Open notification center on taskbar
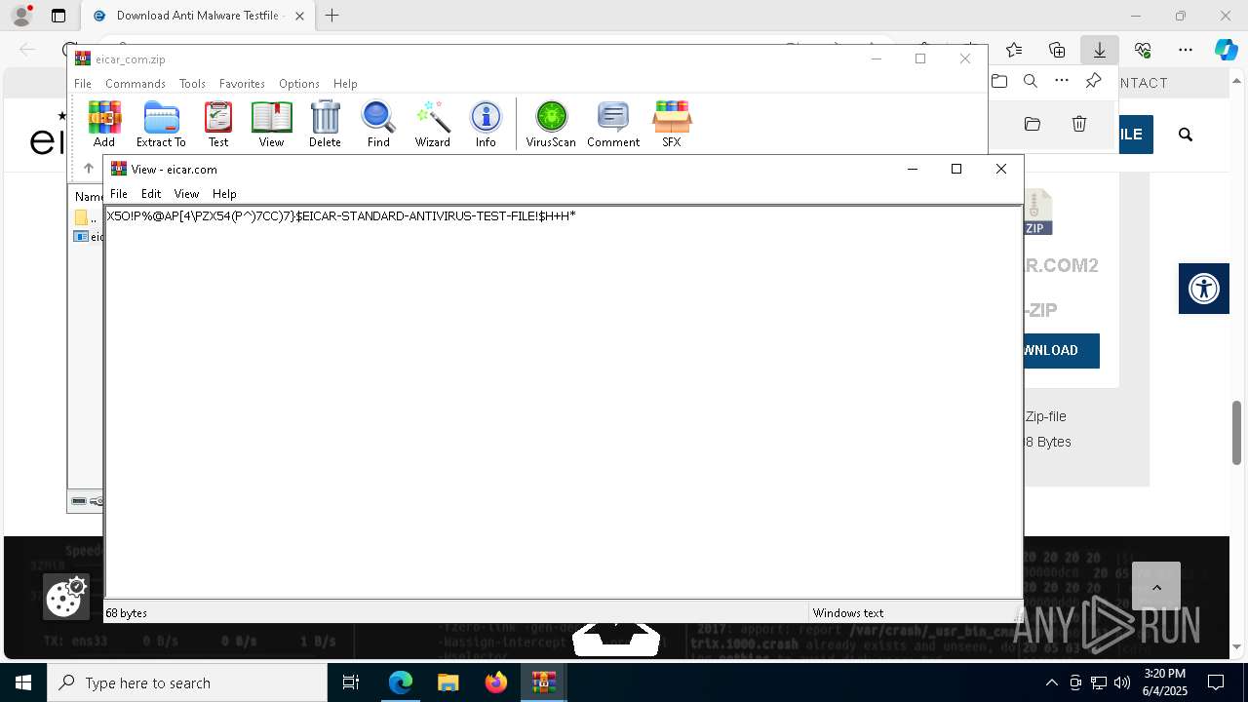 coord(1216,682)
